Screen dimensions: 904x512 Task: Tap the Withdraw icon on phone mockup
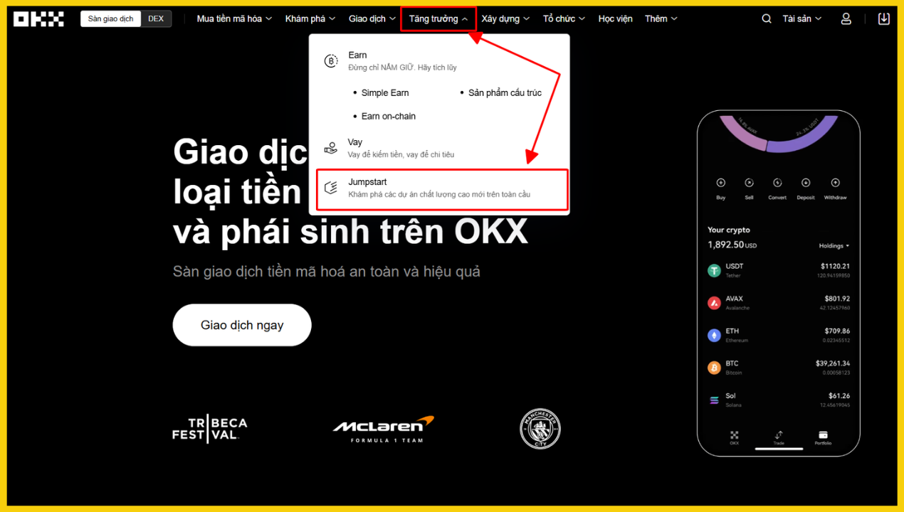pos(835,183)
